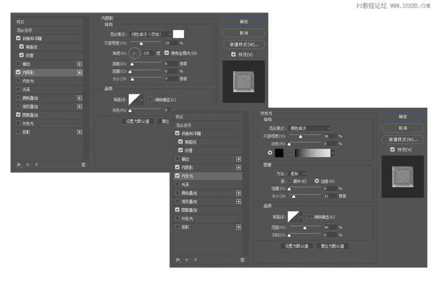Click fx menu icon in Inner Shadow dialog

click(x=19, y=165)
